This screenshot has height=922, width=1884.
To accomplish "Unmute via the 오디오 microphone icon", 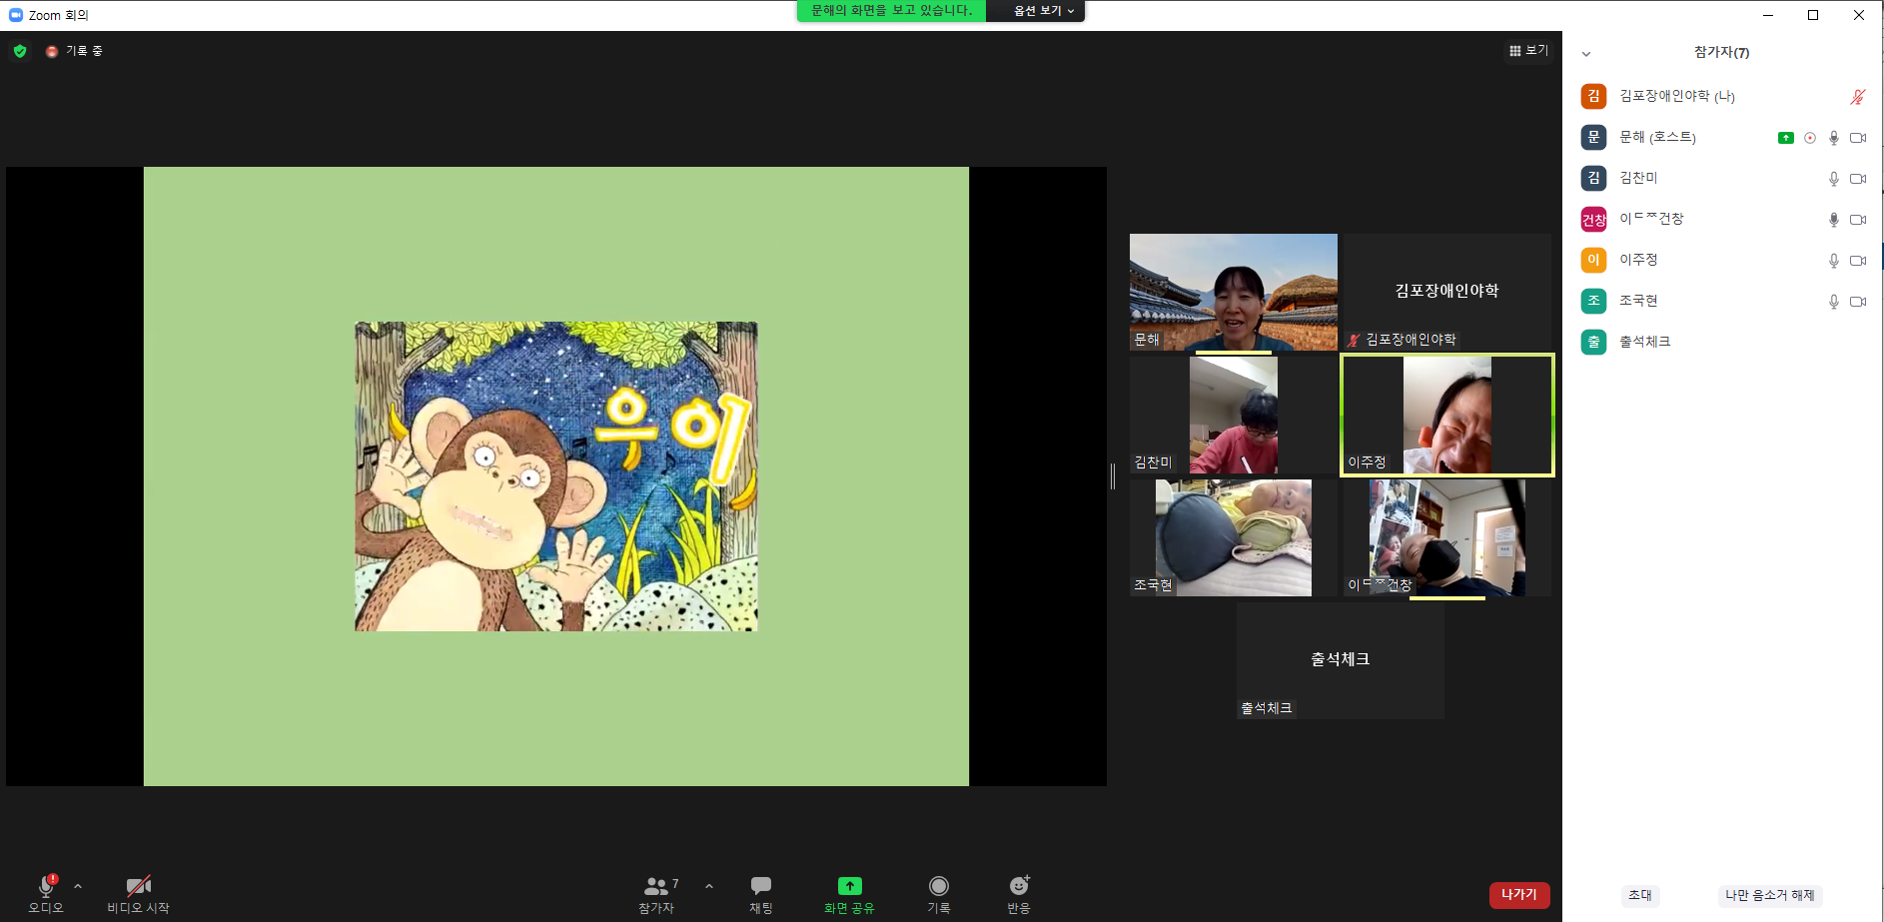I will pos(46,885).
